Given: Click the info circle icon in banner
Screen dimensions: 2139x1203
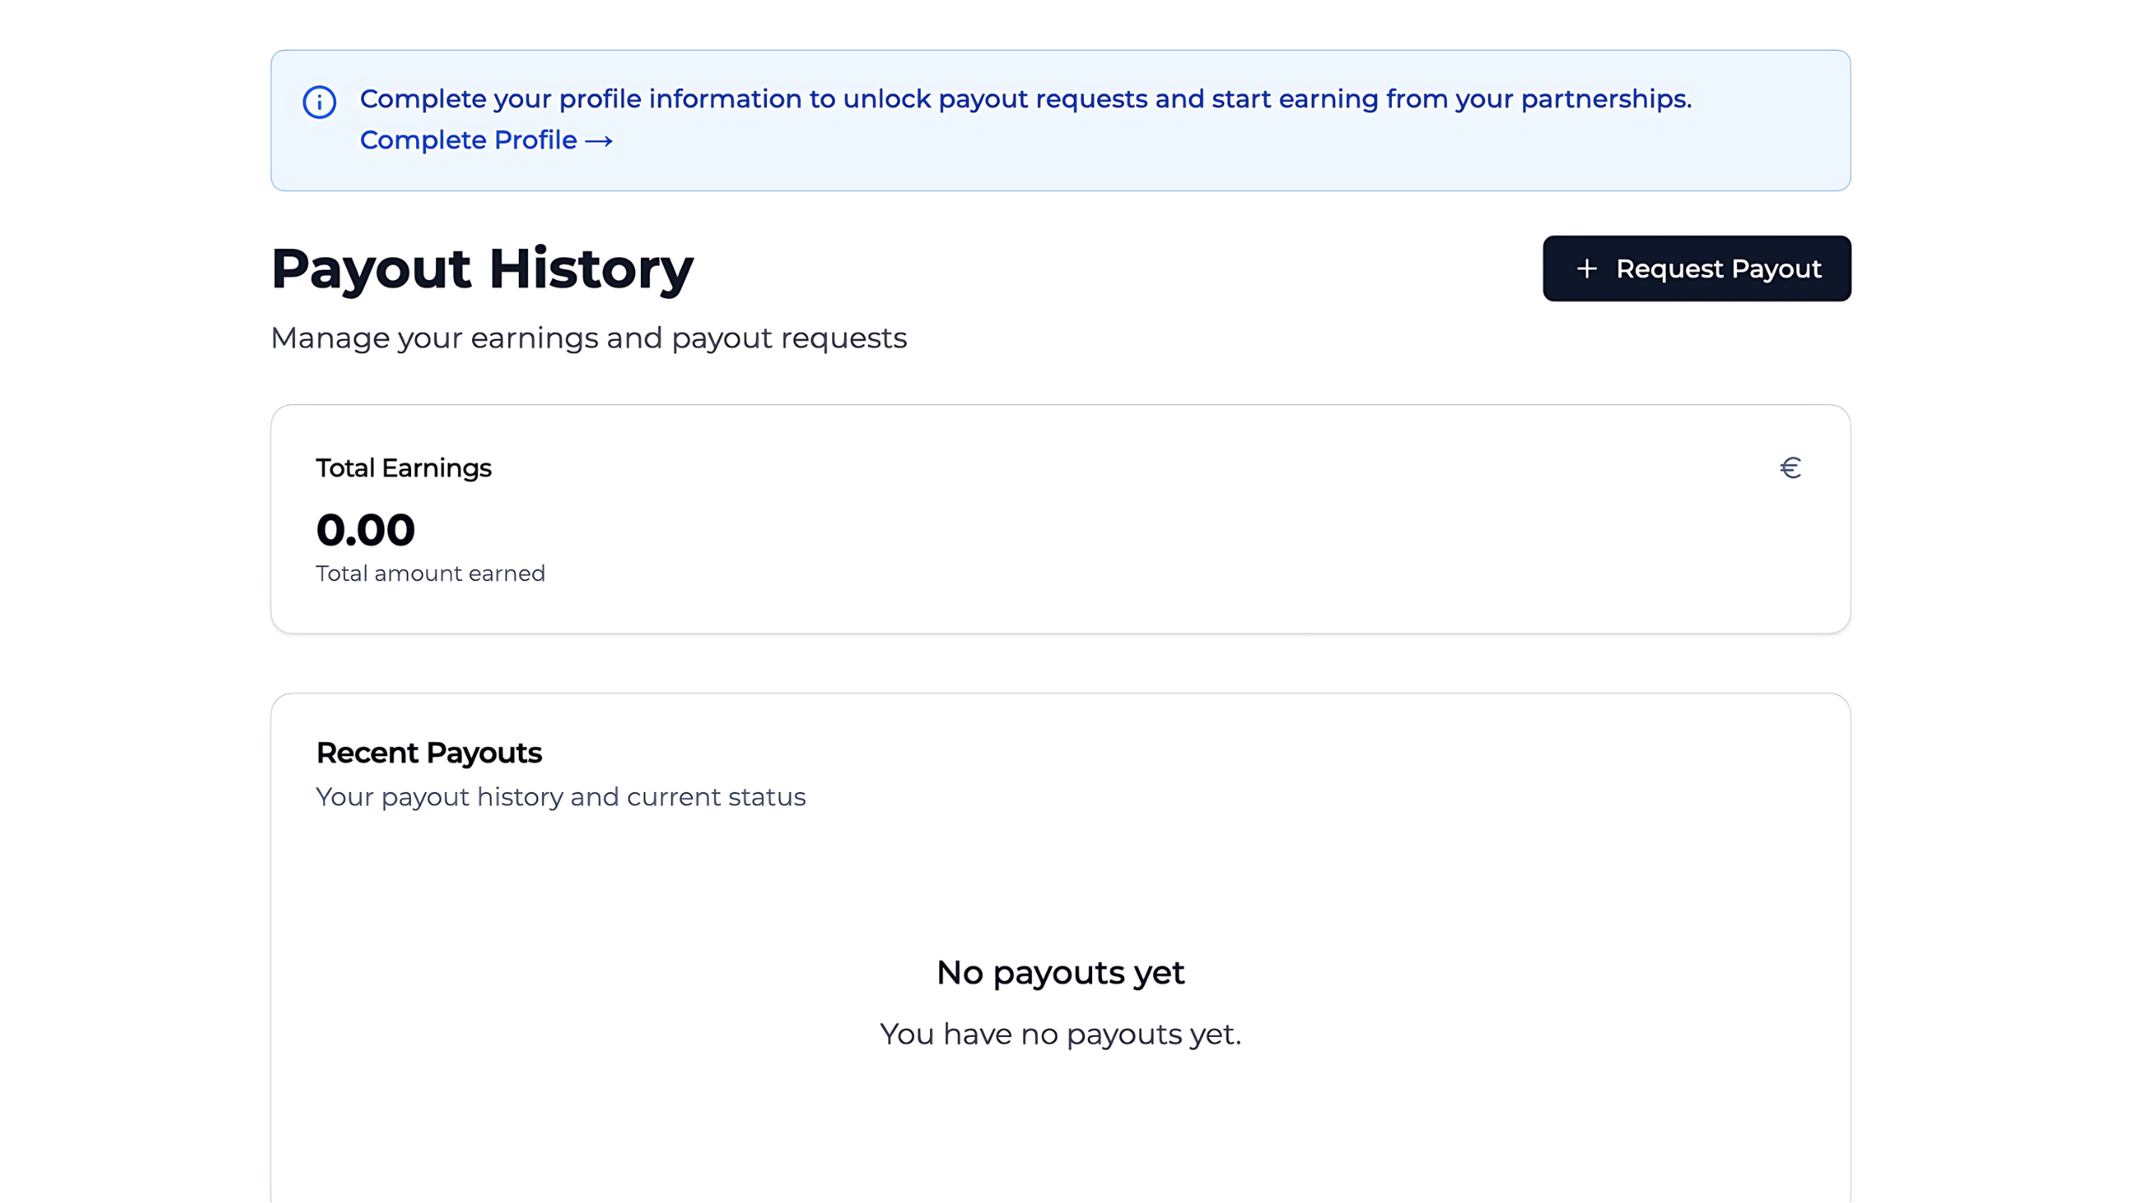Looking at the screenshot, I should pos(319,102).
